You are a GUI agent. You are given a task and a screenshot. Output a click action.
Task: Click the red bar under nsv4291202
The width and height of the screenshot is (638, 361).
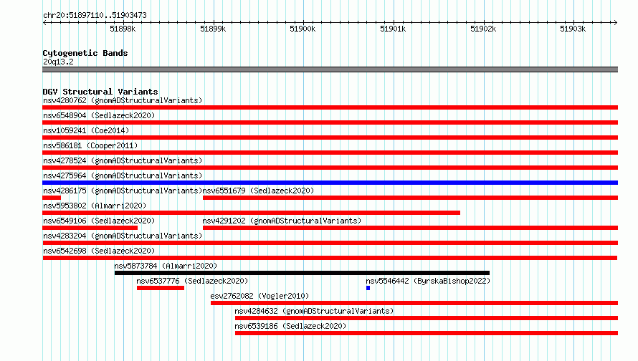pos(410,228)
